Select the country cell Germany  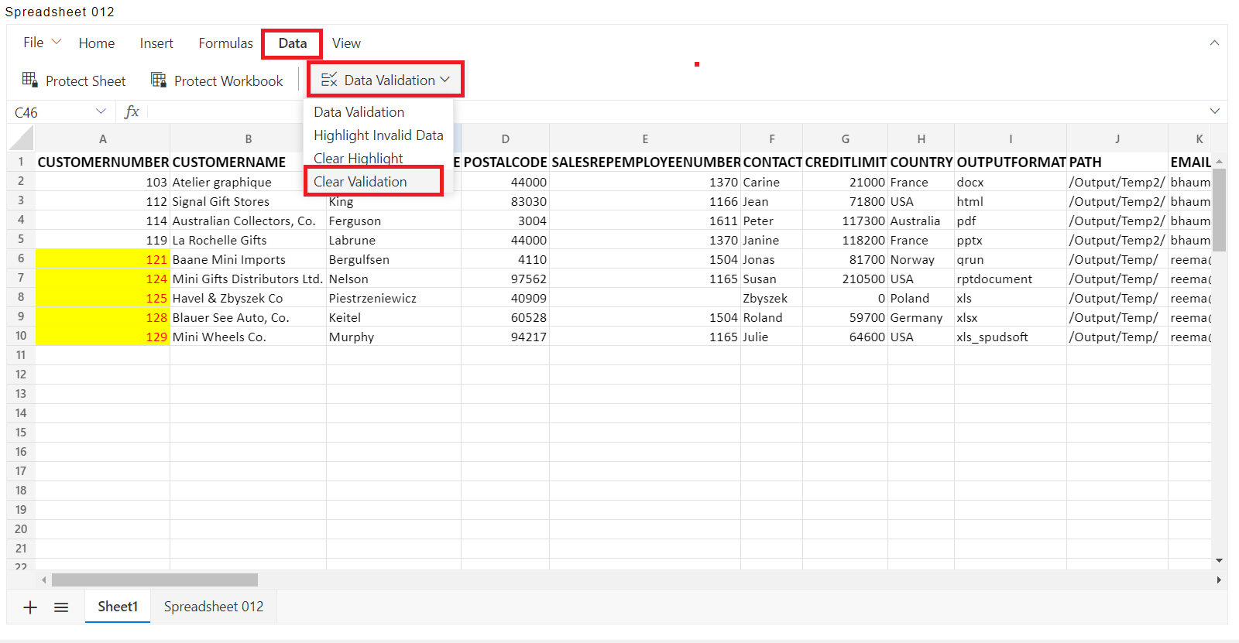click(921, 317)
